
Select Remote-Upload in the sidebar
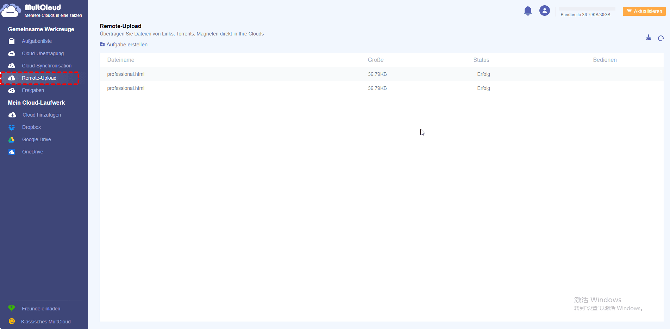click(x=39, y=78)
